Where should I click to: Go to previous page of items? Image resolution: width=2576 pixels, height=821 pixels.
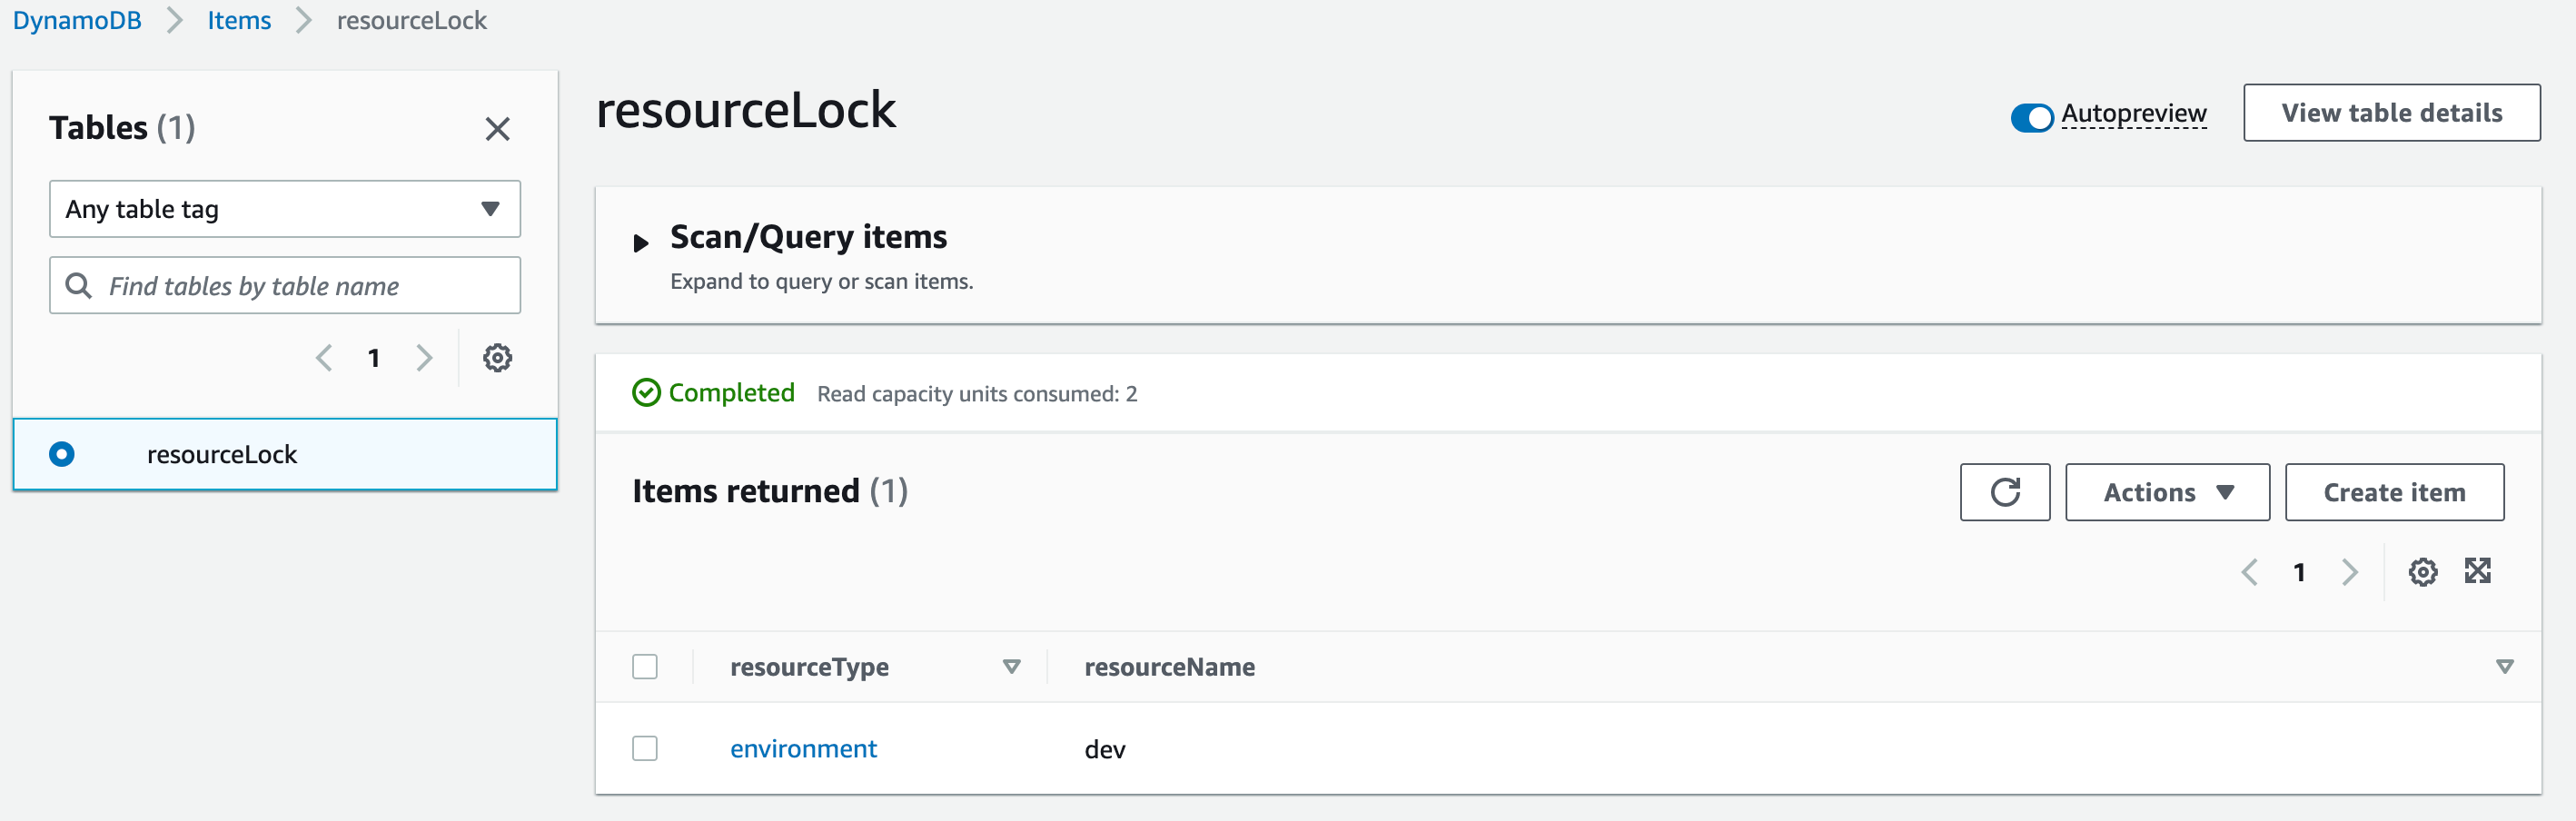[x=2250, y=572]
